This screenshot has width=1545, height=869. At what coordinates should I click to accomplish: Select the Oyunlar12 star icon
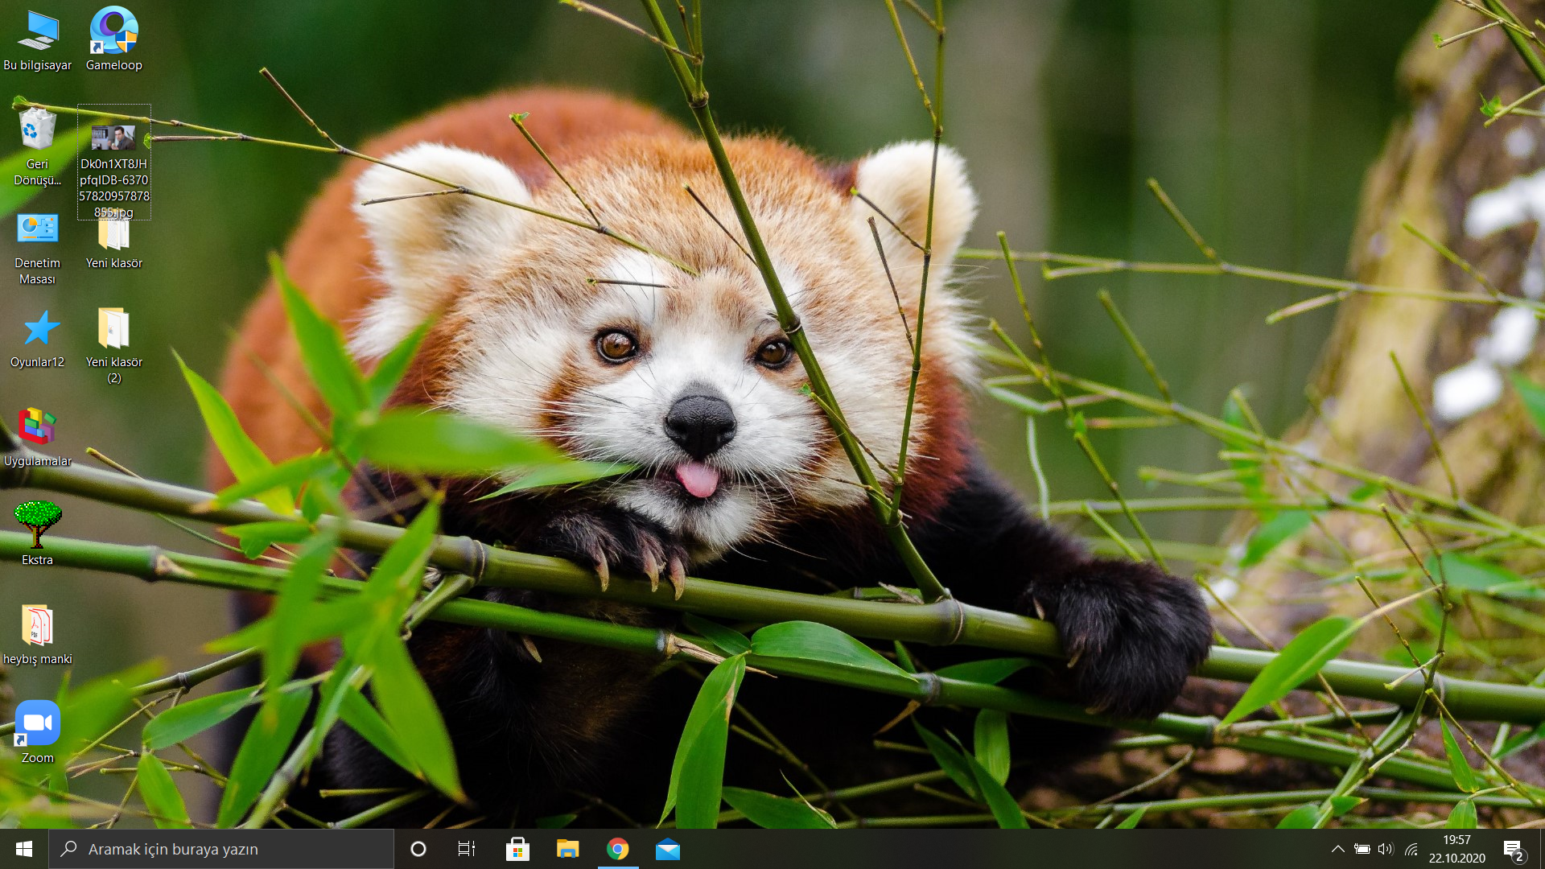pos(37,339)
